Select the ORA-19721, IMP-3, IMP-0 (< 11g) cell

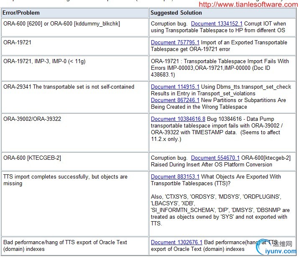pos(75,68)
